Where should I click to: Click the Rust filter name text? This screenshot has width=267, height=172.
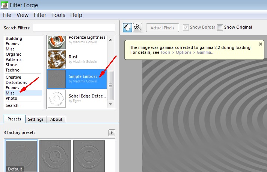pos(73,57)
